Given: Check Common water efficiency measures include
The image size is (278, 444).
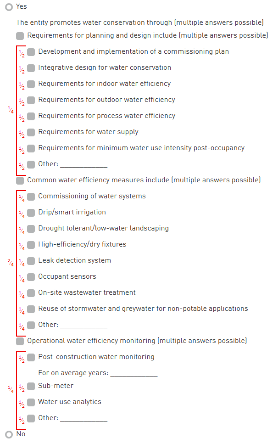Looking at the screenshot, I should point(20,180).
